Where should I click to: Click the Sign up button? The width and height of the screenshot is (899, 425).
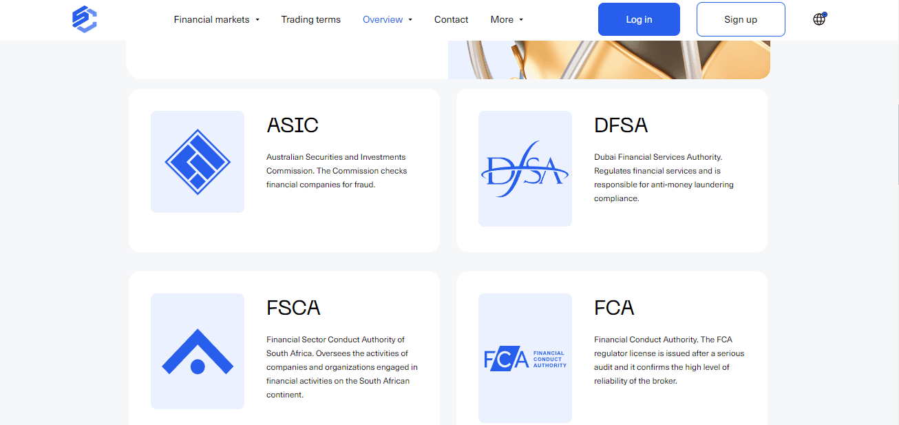tap(741, 19)
